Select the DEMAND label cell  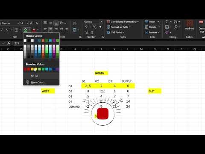[x=74, y=107]
